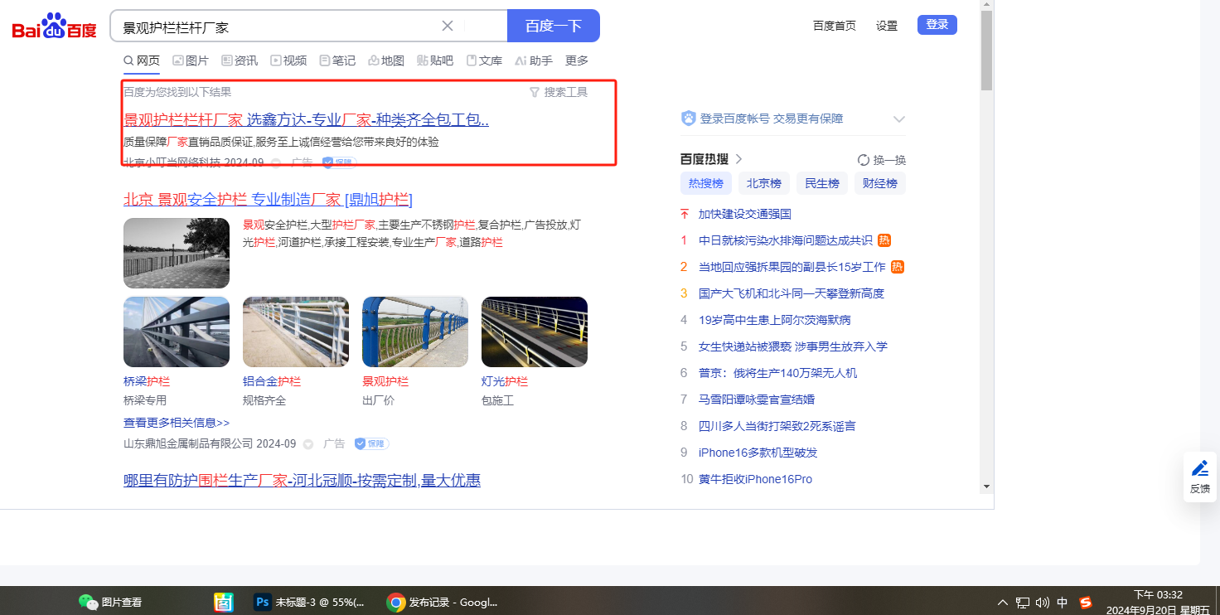
Task: Open the 设置 settings link
Action: pyautogui.click(x=887, y=26)
